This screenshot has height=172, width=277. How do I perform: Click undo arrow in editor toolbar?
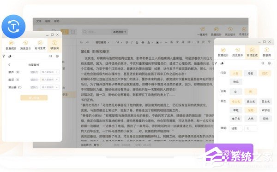(81, 42)
